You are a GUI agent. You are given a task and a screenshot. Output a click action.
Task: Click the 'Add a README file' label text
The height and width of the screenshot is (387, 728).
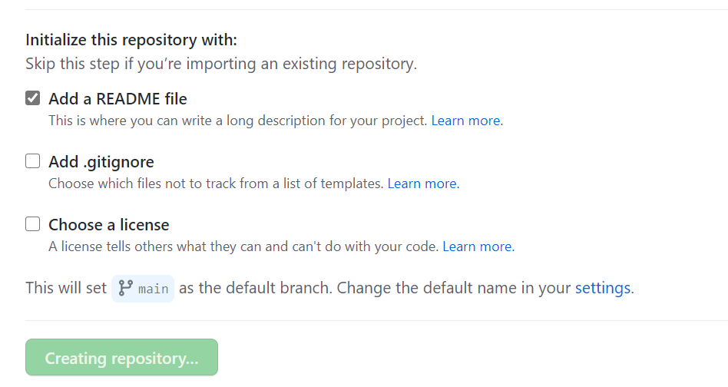(x=118, y=99)
